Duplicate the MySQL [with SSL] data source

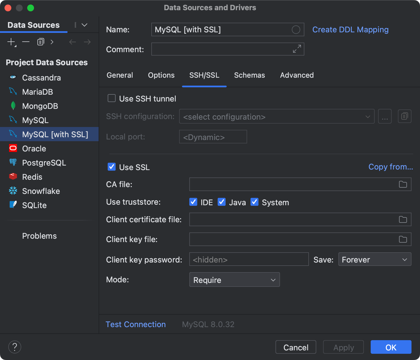point(41,42)
